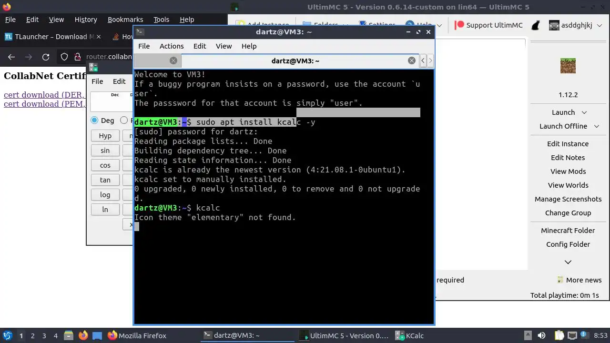
Task: Open the History menu in Firefox
Action: (86, 20)
